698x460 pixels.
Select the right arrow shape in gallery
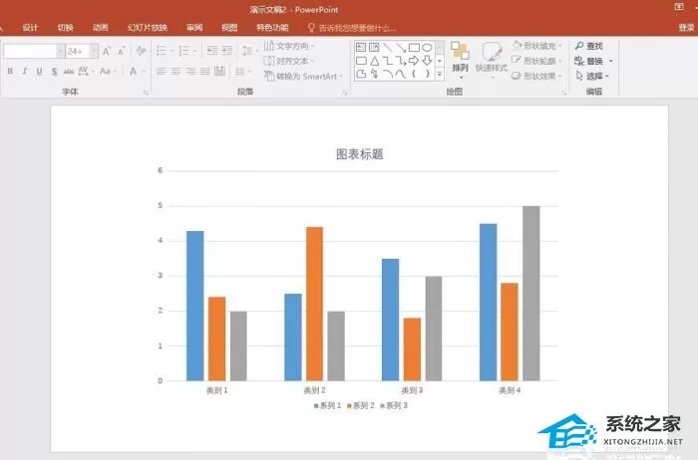point(414,61)
